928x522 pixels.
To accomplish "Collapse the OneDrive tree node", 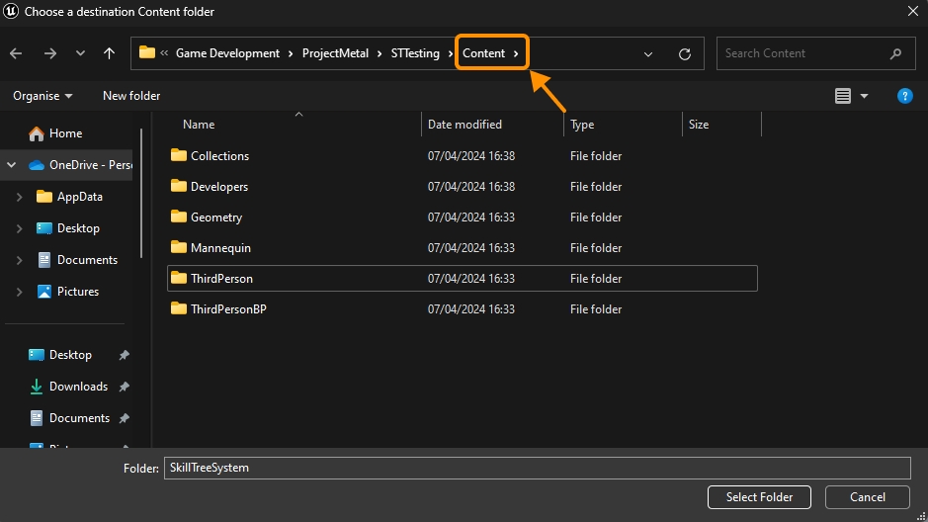I will click(x=12, y=165).
